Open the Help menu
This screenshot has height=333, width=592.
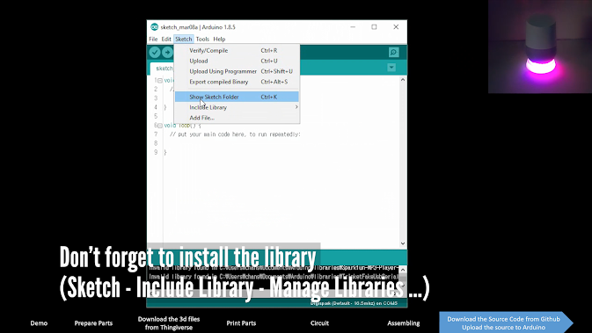pos(219,39)
